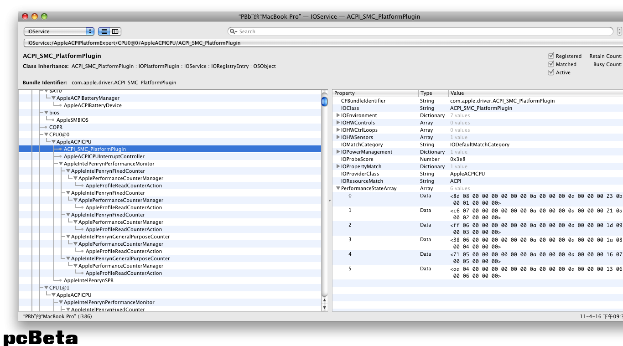623x346 pixels.
Task: Expand the IOPropertyMatch property
Action: pyautogui.click(x=338, y=166)
